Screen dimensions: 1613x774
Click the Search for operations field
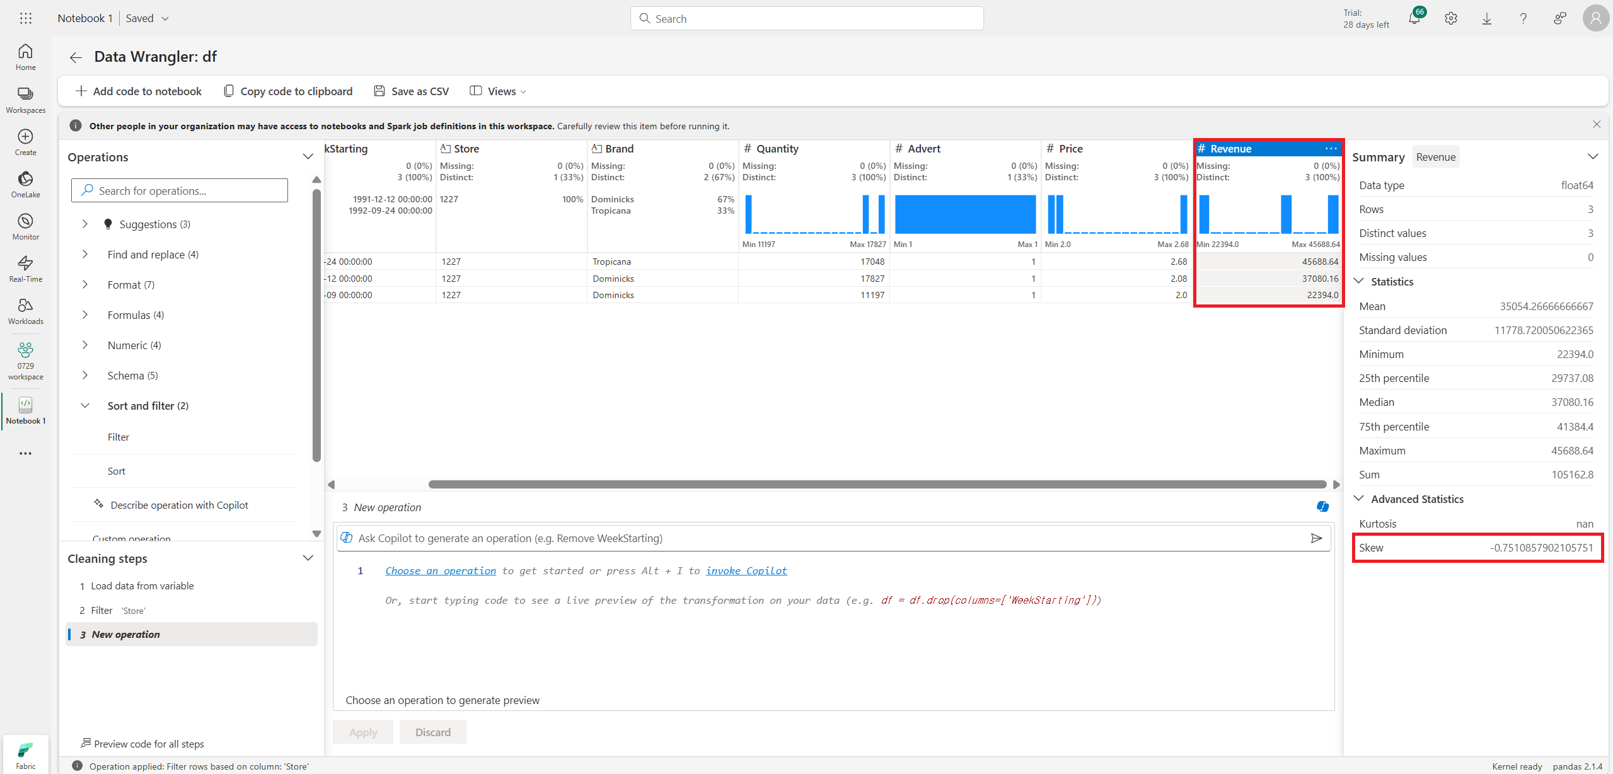[180, 190]
